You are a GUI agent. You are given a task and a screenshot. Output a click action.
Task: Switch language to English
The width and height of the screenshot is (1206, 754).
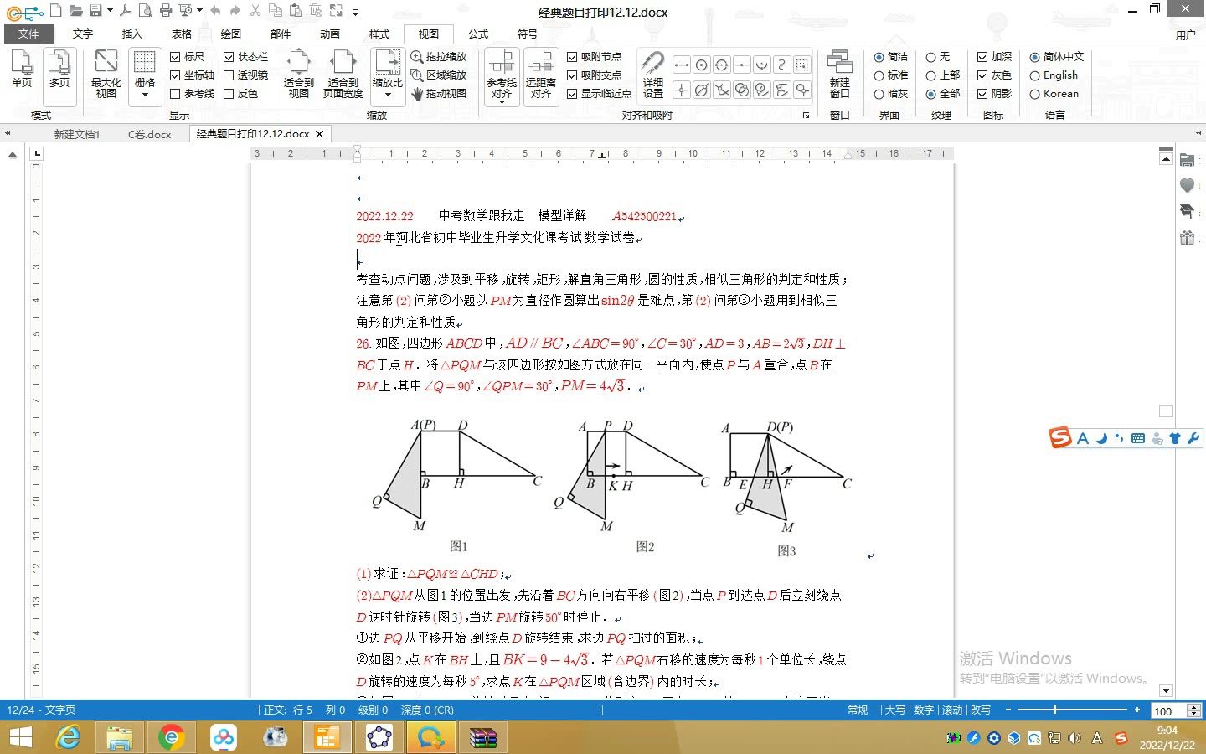pos(1038,75)
